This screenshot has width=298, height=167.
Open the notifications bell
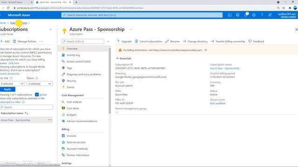tap(246, 15)
